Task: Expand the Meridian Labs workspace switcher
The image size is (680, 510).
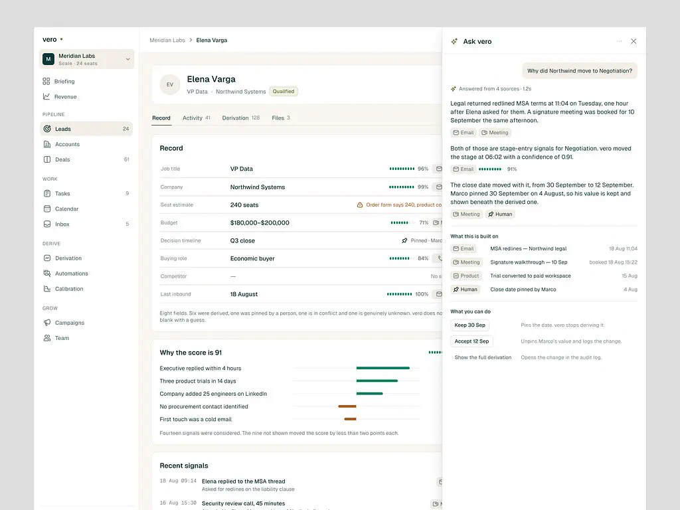Action: pyautogui.click(x=87, y=59)
